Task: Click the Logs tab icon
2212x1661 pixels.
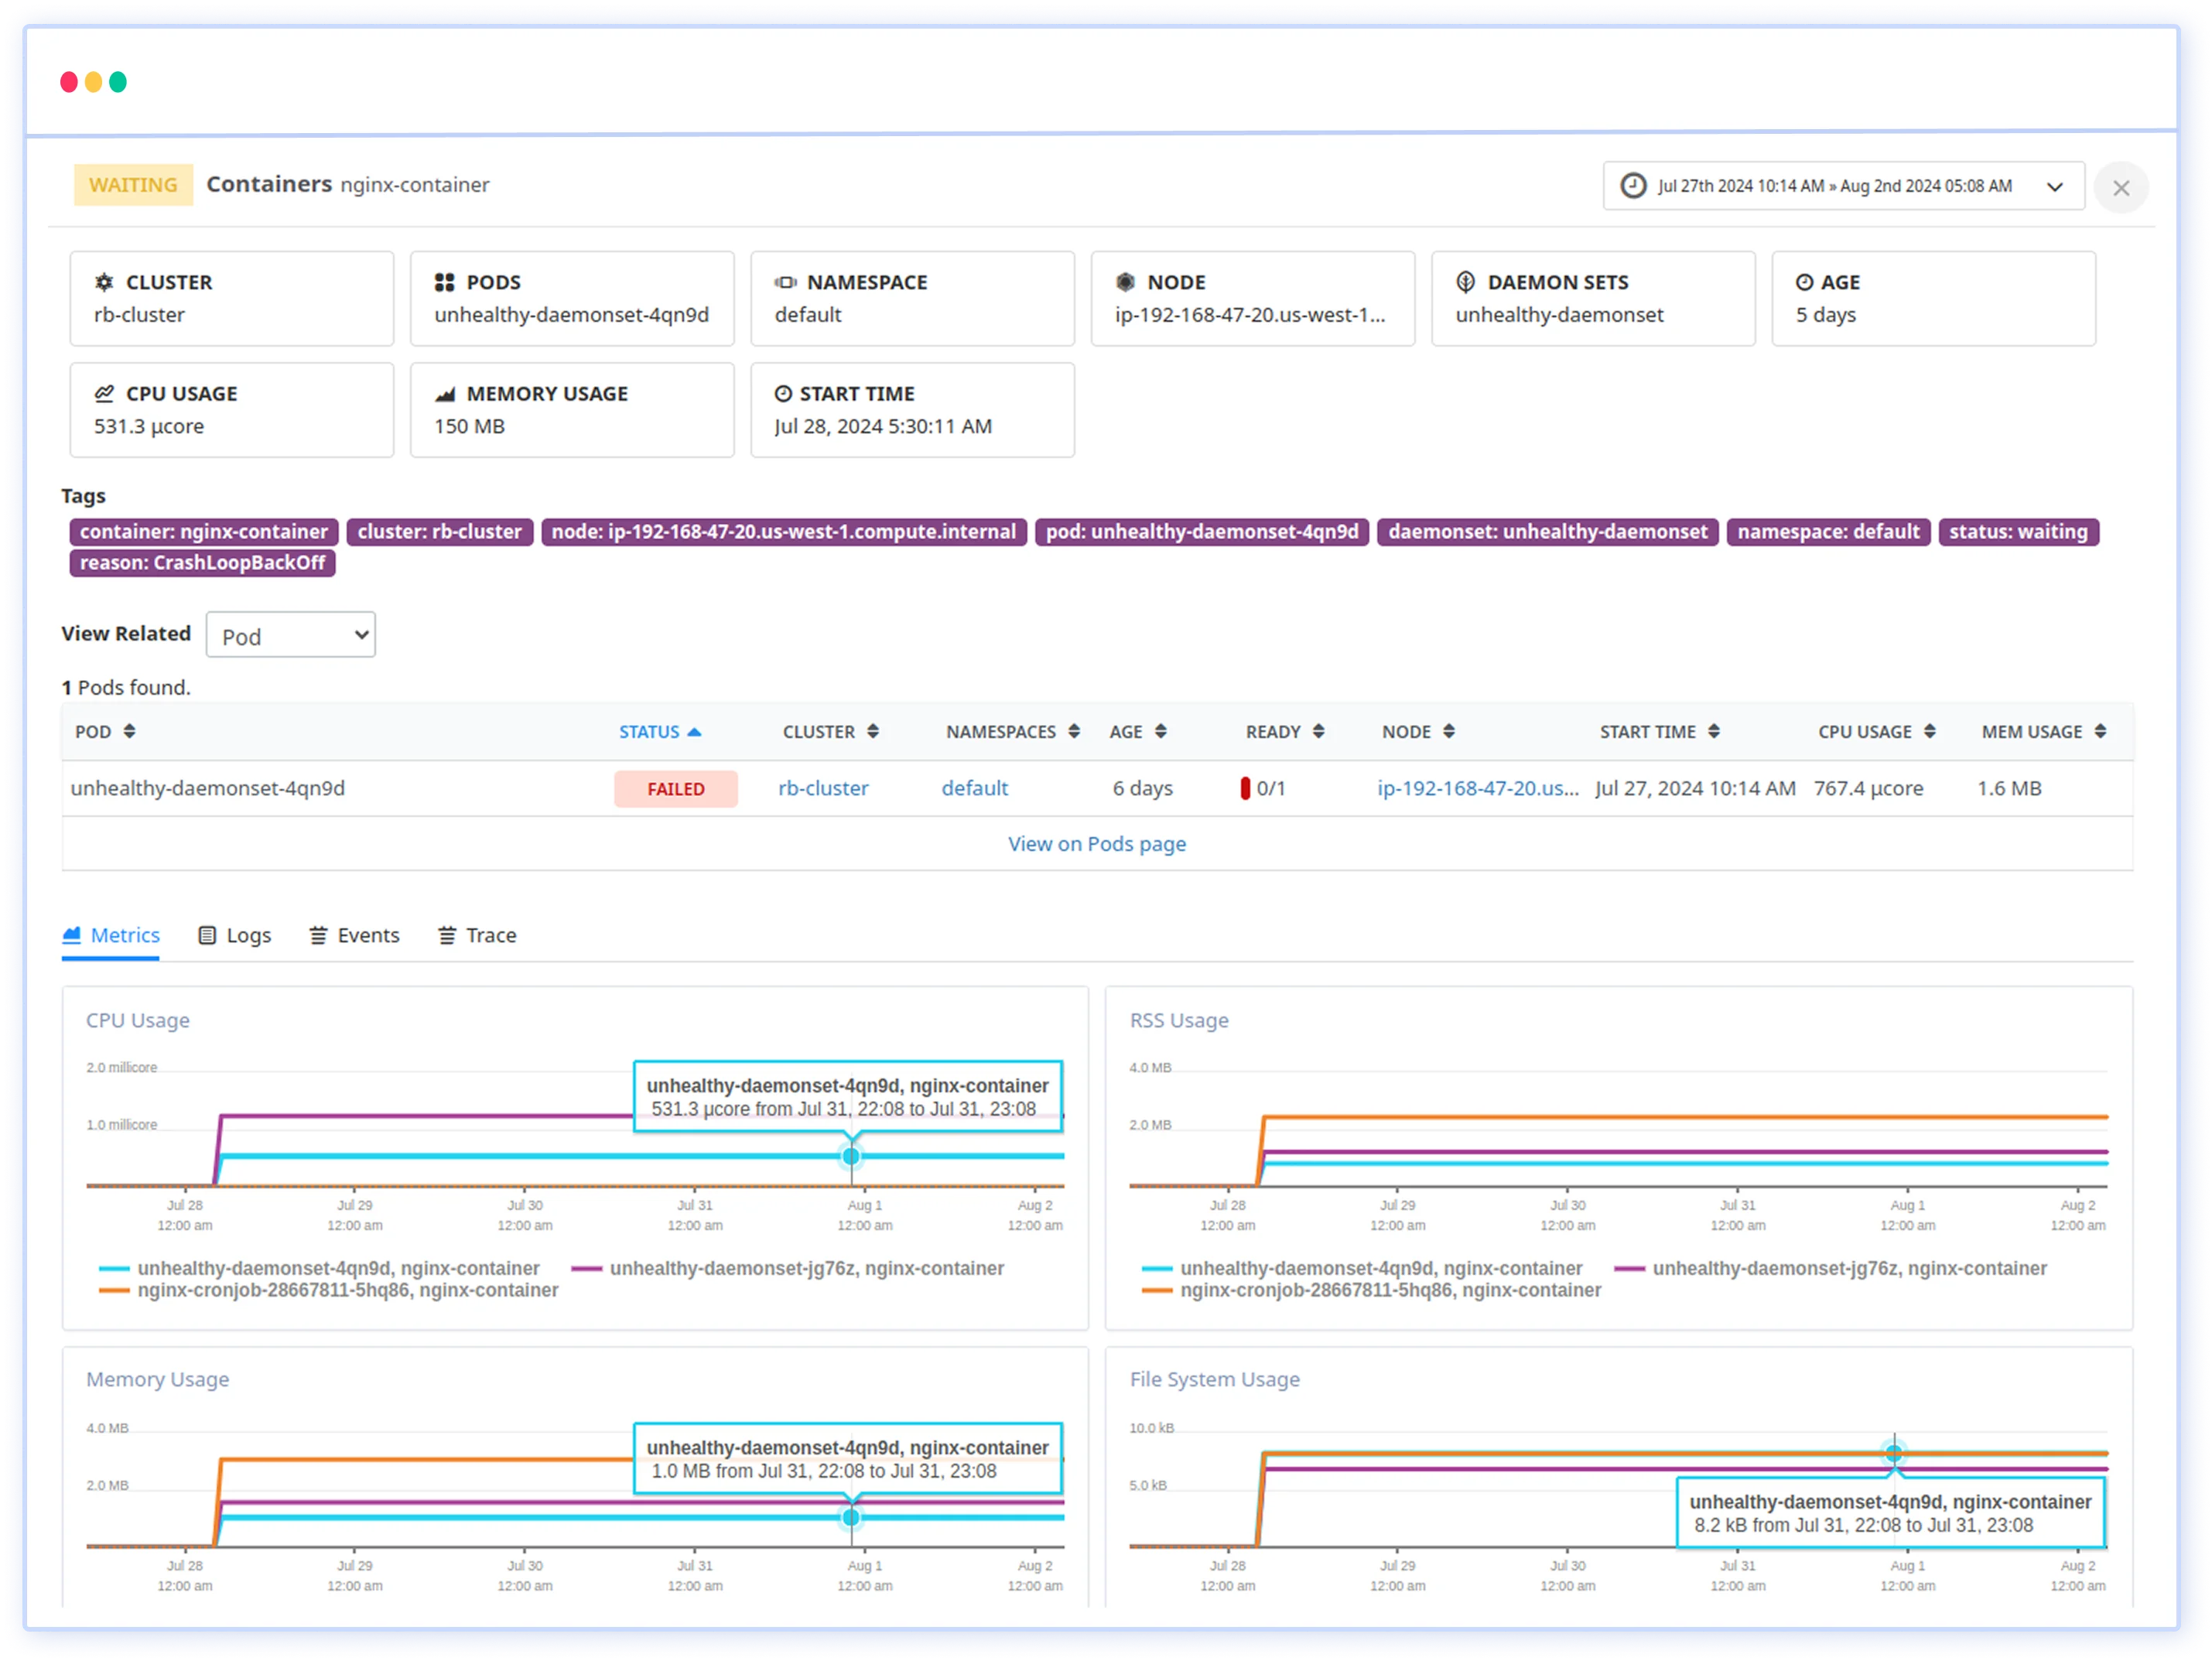Action: [x=207, y=935]
